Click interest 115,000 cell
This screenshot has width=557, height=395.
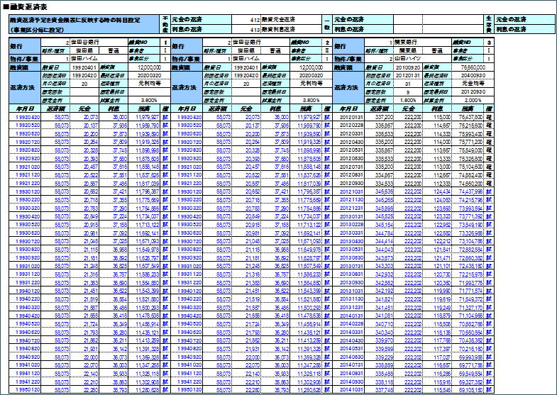(437, 117)
